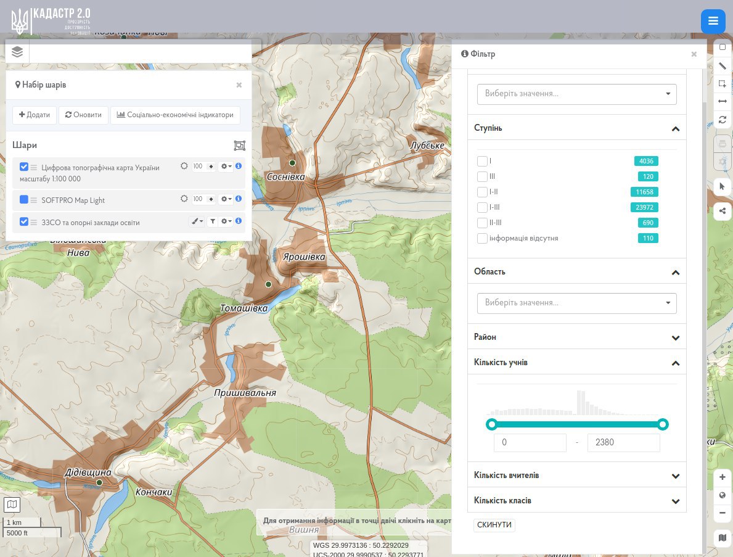Open the map icon at bottom right

[723, 538]
